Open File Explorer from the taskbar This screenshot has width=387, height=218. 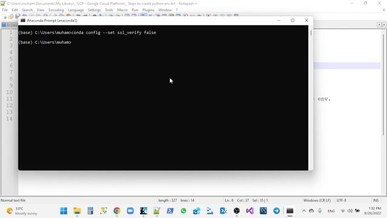[77, 211]
